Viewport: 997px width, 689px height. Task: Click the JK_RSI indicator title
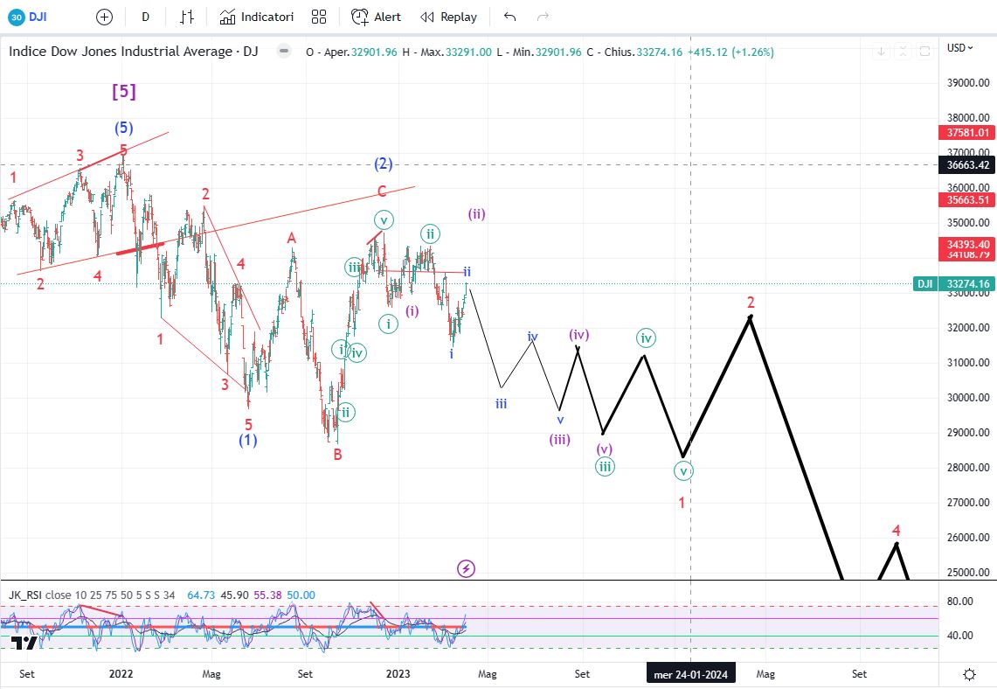tap(26, 595)
